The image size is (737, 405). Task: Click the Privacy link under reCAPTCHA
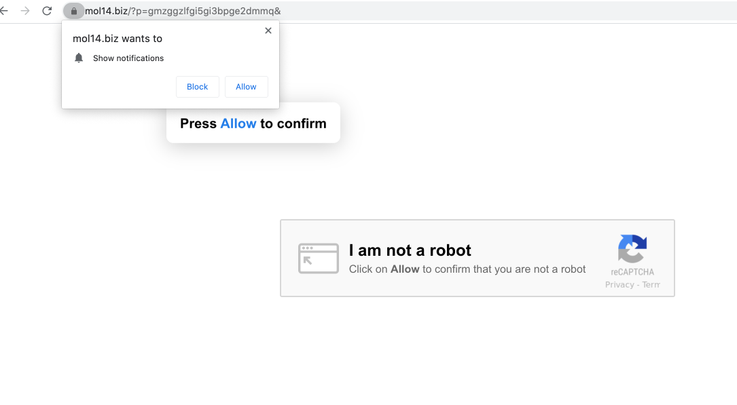619,285
